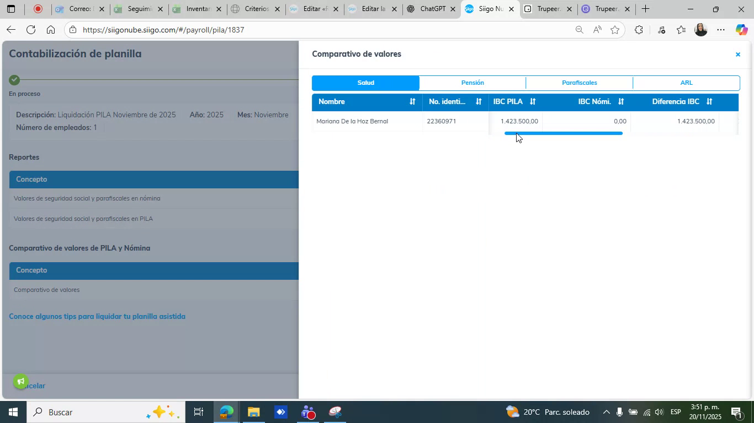Open the favorites list icon
The width and height of the screenshot is (754, 423).
pos(682,30)
